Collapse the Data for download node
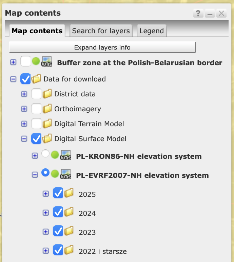This screenshot has width=234, height=262. [13, 79]
